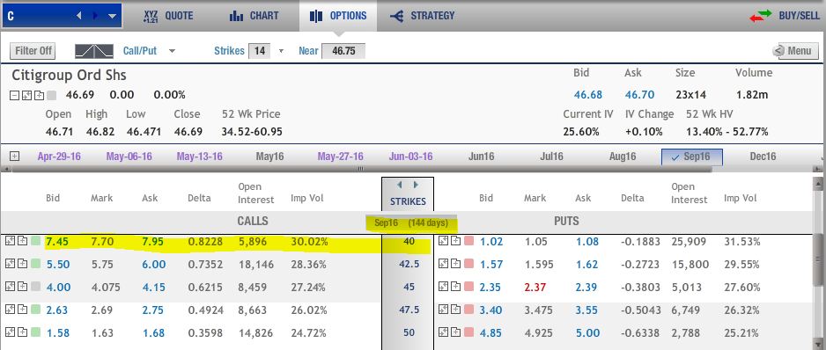Click the add icon on 45 put row
Viewport: 826px width, 350px height.
click(x=454, y=287)
